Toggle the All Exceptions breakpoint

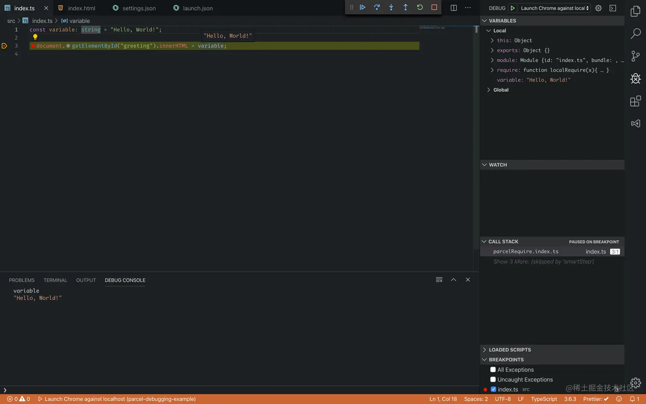493,370
